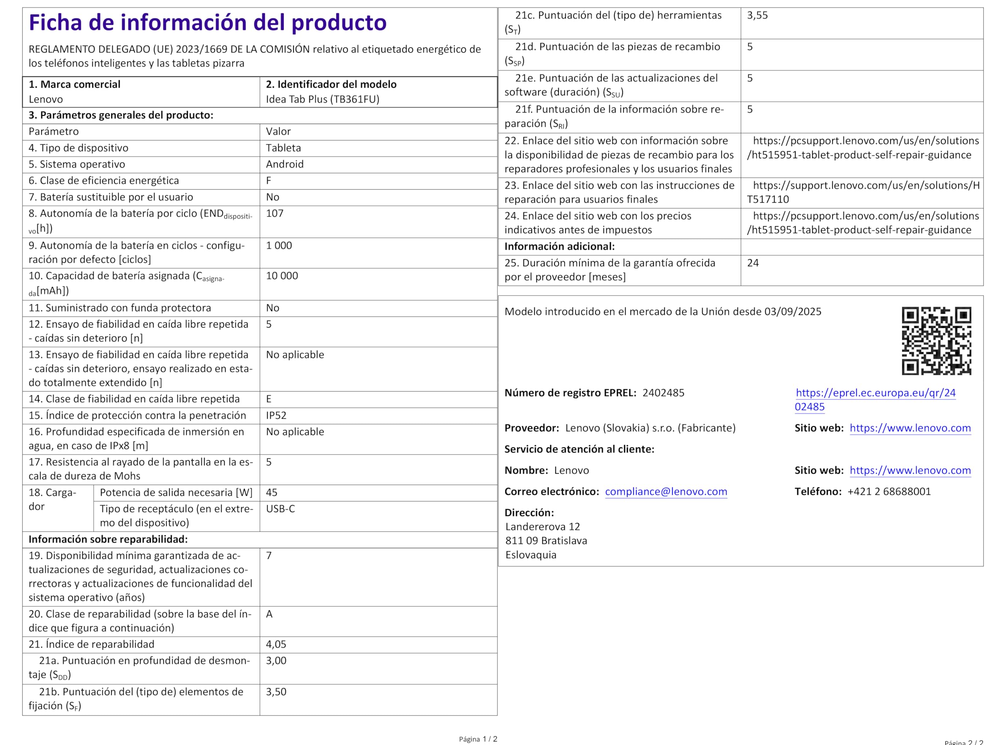Click the 'Página 1 / 2' page indicator

coord(478,739)
